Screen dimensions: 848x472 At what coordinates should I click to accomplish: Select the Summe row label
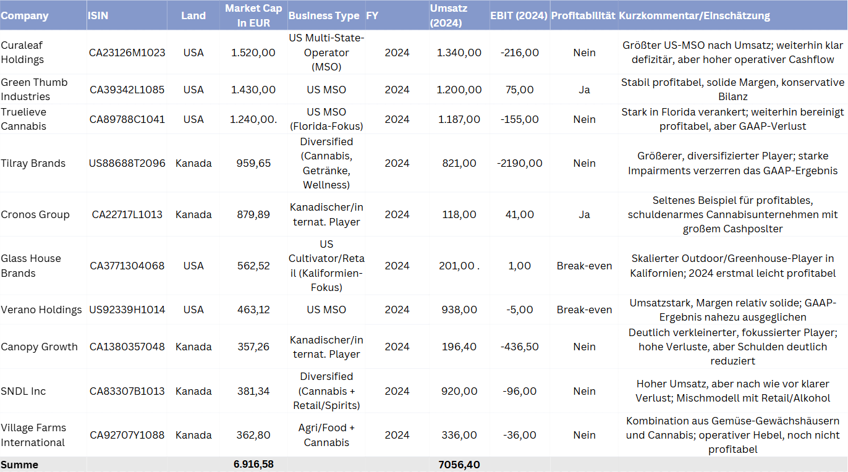tap(20, 465)
